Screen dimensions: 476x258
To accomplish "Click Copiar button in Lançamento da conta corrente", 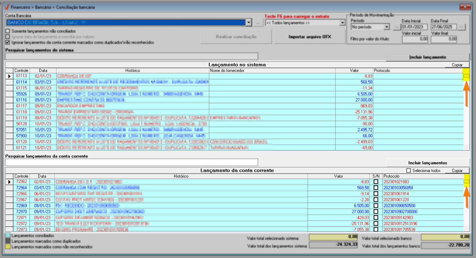I will click(x=457, y=171).
